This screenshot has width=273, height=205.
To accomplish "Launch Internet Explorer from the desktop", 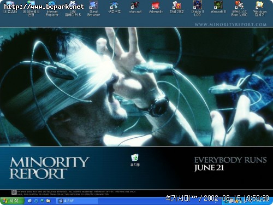I will [x=52, y=9].
